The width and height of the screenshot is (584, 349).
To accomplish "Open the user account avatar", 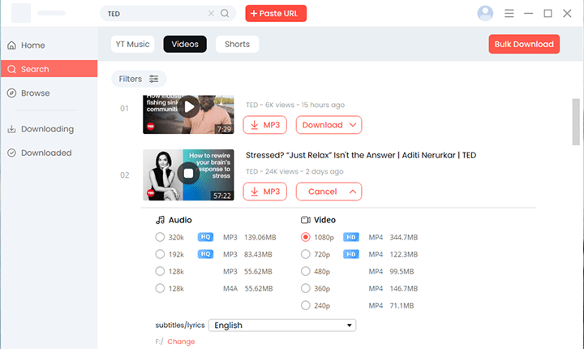I will click(485, 14).
